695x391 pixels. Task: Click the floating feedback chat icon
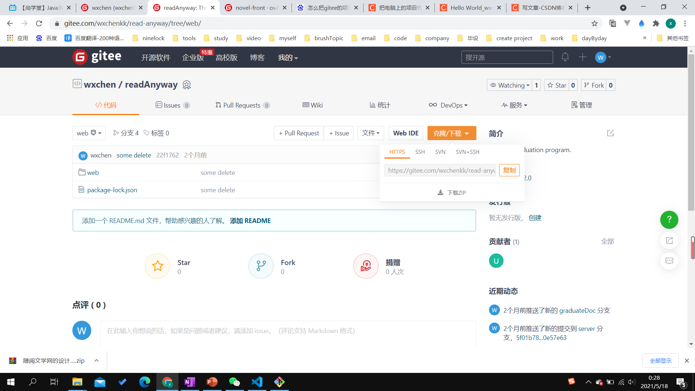[669, 261]
